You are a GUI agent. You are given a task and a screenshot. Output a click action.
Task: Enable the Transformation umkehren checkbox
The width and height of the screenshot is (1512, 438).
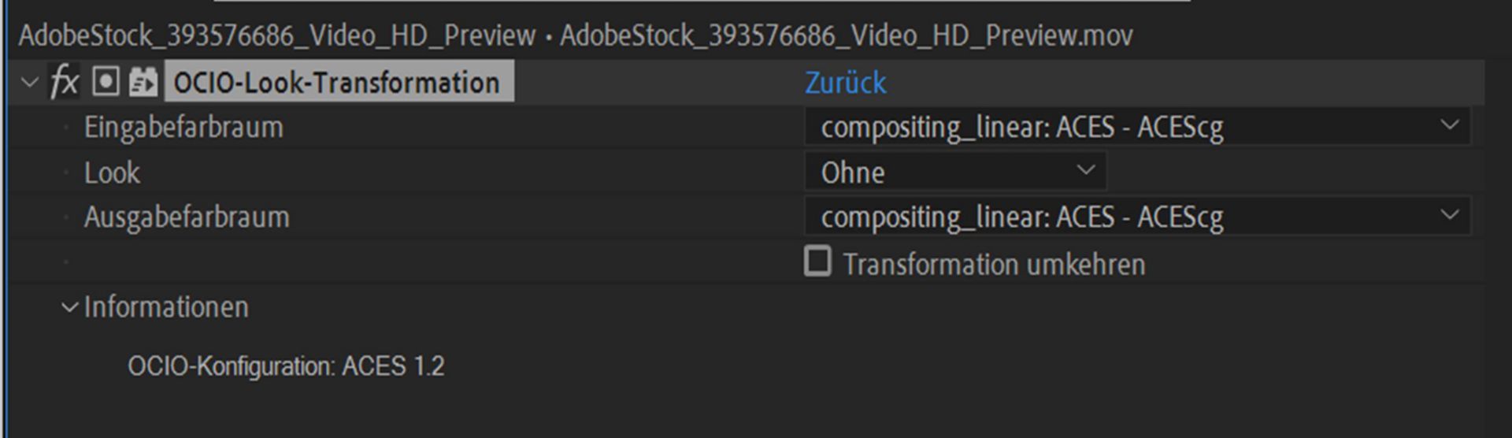tap(817, 262)
